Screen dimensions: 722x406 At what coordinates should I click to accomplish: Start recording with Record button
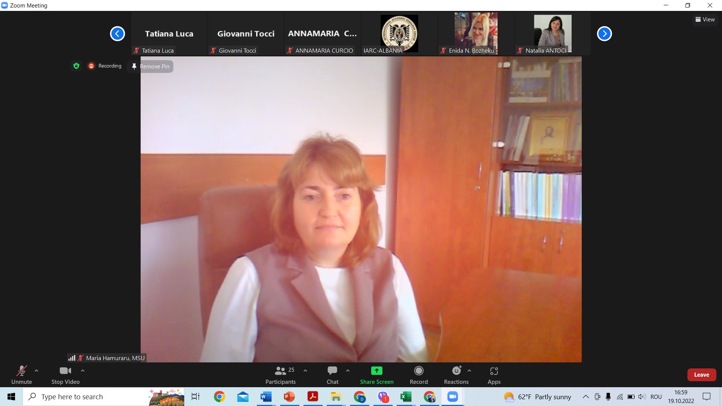(419, 375)
